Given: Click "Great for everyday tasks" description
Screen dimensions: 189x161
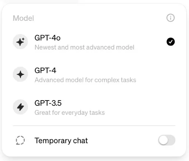Looking at the screenshot, I should click(x=70, y=113).
